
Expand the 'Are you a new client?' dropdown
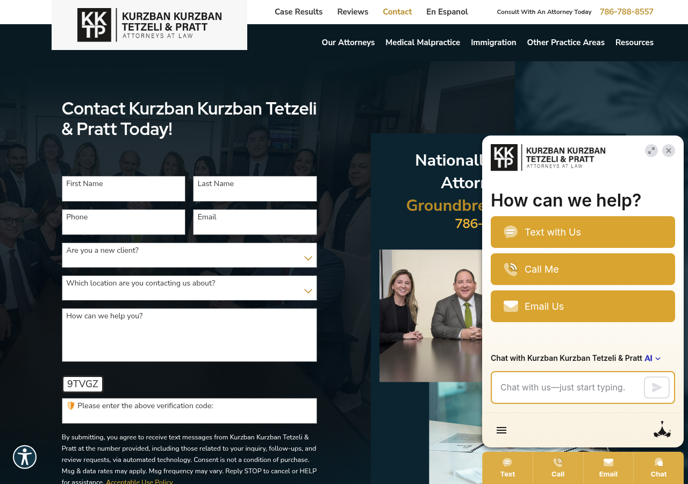(189, 255)
